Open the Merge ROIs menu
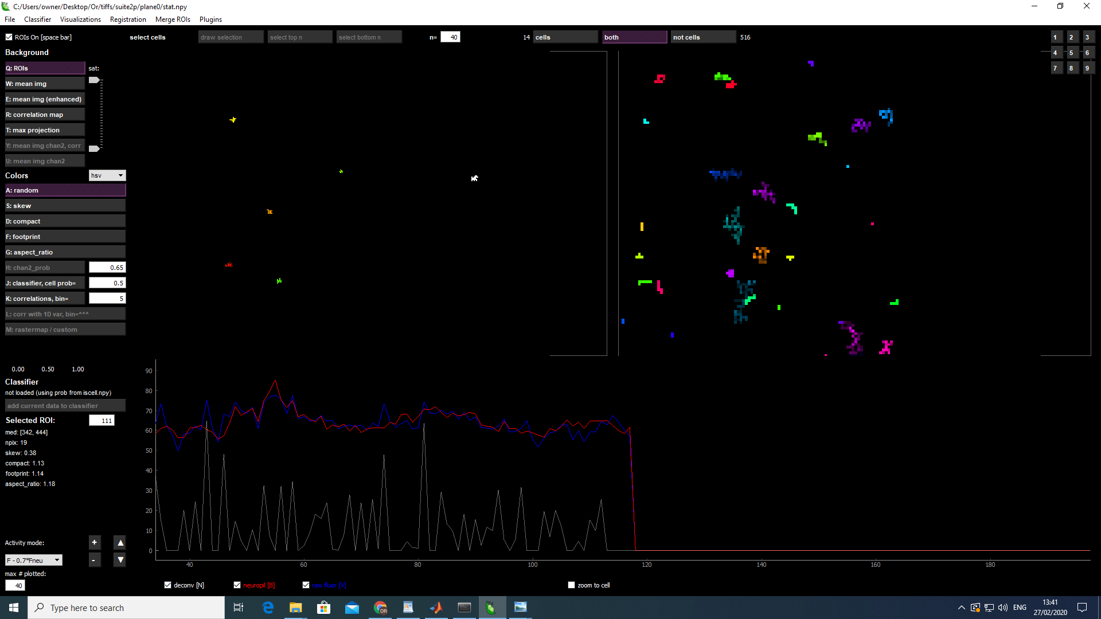The image size is (1101, 619). (x=173, y=19)
